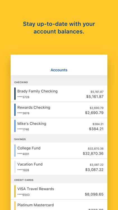
Task: Click the blue Rewards Checking color bar
Action: [x=15, y=110]
